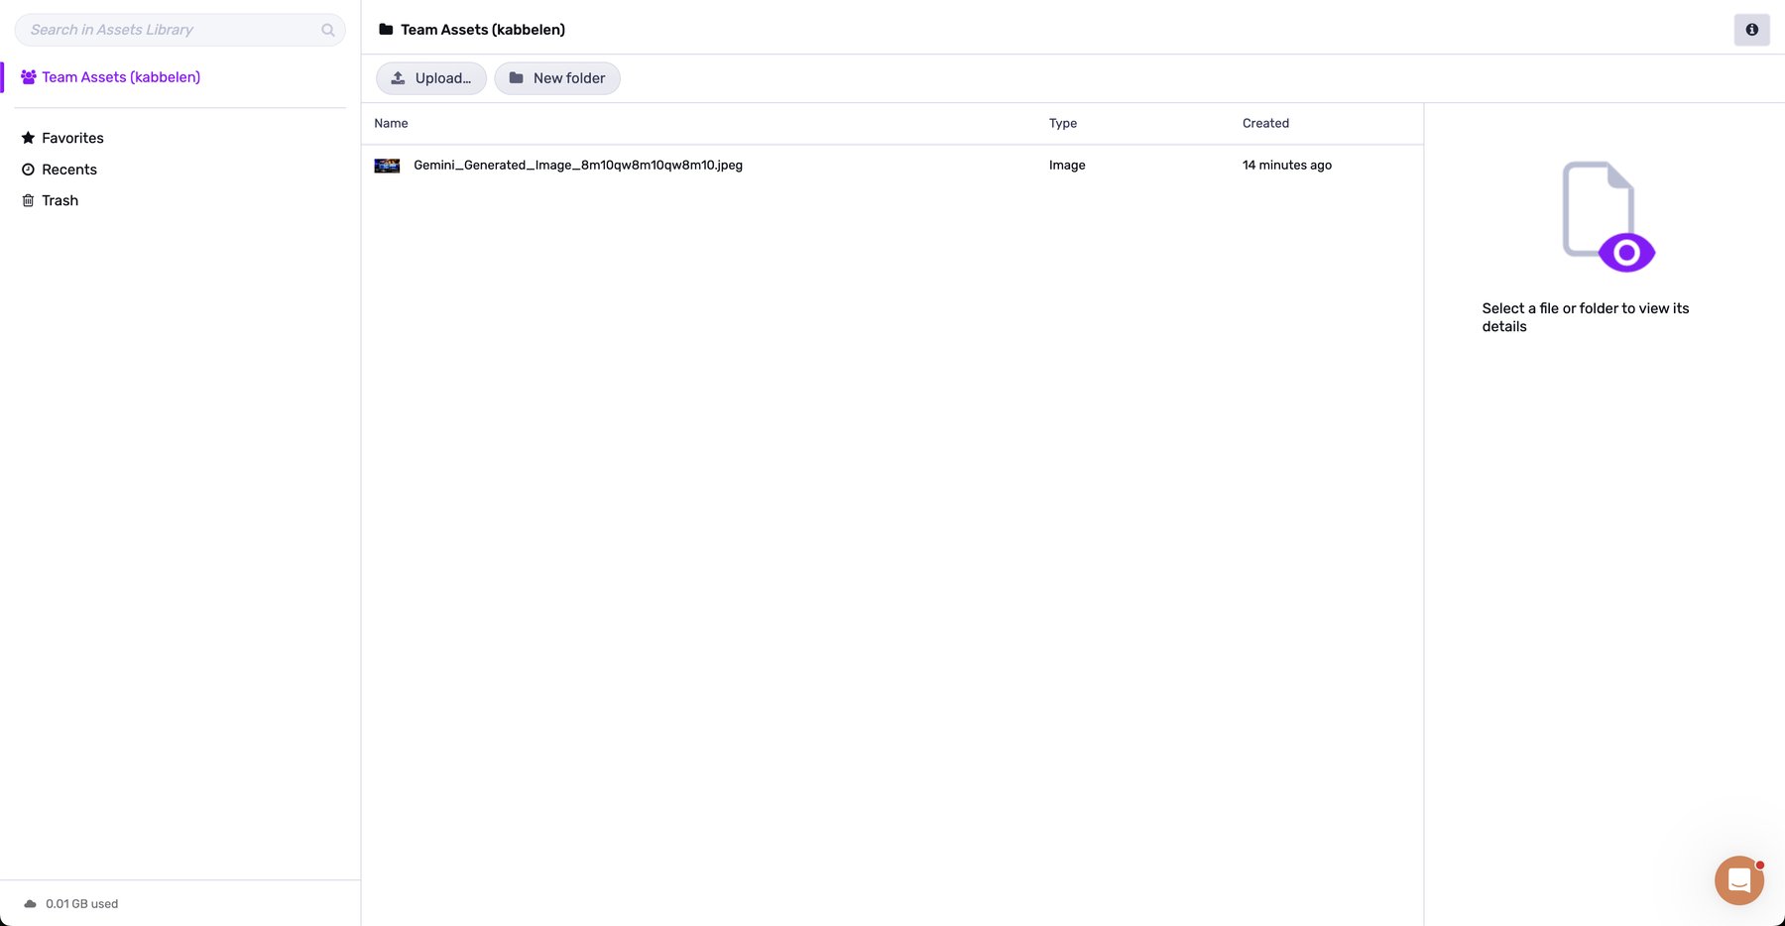Click the 0.01 GB used storage indicator
This screenshot has height=926, width=1785.
(71, 904)
